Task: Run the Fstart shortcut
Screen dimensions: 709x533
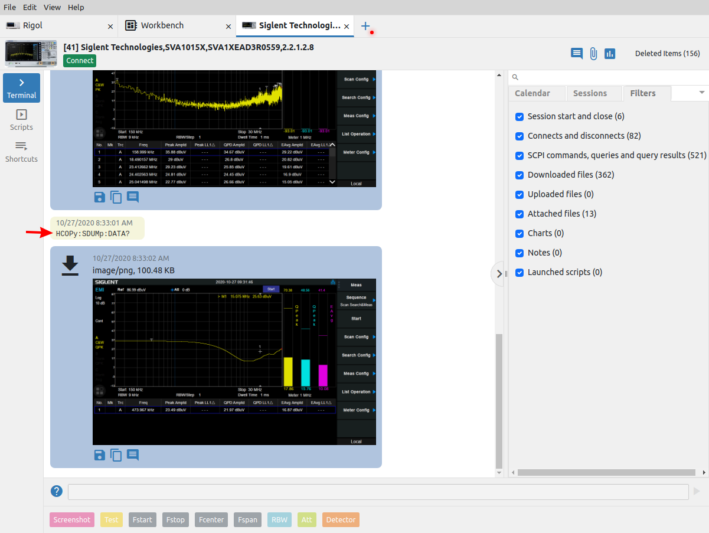Action: point(142,520)
